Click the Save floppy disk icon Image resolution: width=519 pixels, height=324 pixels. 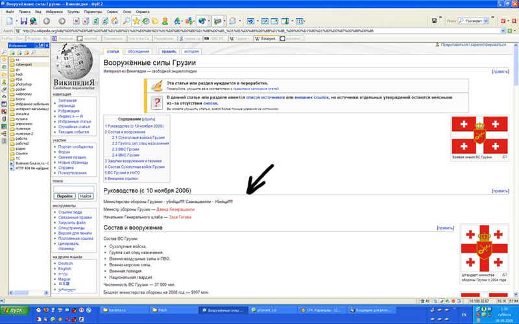23,21
